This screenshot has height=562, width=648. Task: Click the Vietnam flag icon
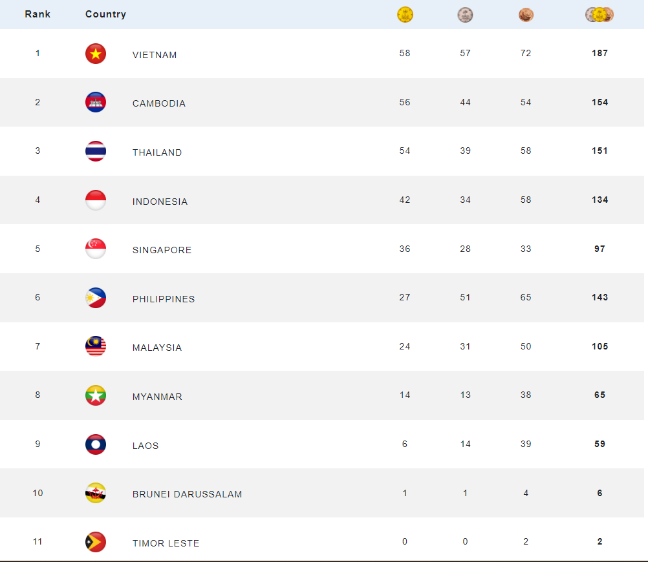[96, 54]
